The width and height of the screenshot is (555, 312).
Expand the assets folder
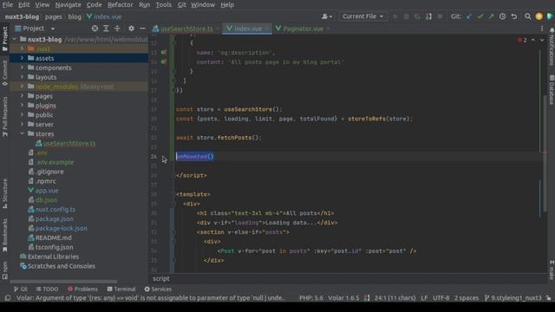(22, 58)
